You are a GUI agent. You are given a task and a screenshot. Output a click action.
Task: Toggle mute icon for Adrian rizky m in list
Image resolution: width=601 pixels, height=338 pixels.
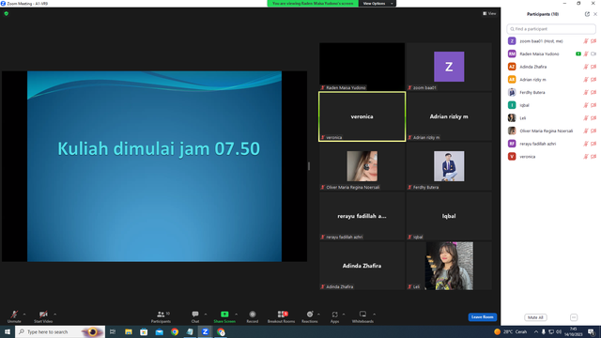(586, 80)
